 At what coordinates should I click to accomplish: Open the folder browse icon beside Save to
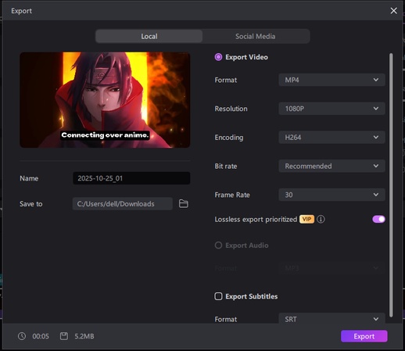(184, 203)
